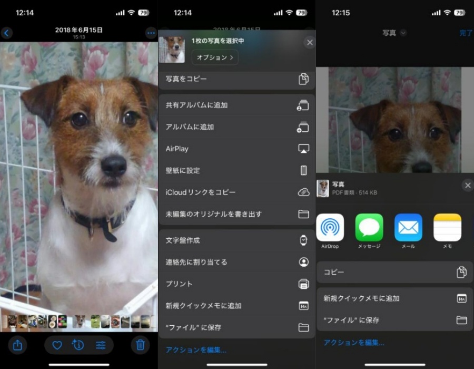This screenshot has height=369, width=474.
Task: Favorite the photo with the heart icon
Action: [x=57, y=345]
